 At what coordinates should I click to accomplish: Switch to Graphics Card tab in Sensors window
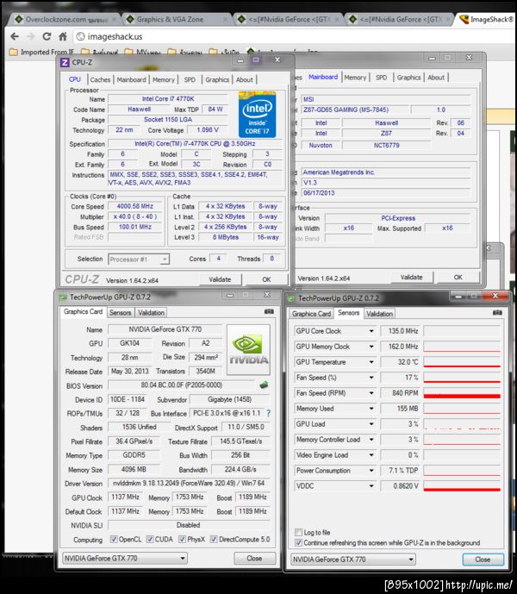tap(311, 314)
